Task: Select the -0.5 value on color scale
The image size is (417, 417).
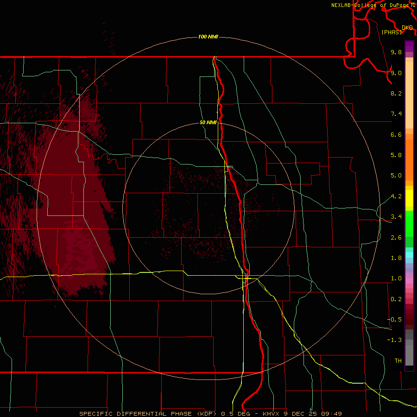Action: [395, 320]
